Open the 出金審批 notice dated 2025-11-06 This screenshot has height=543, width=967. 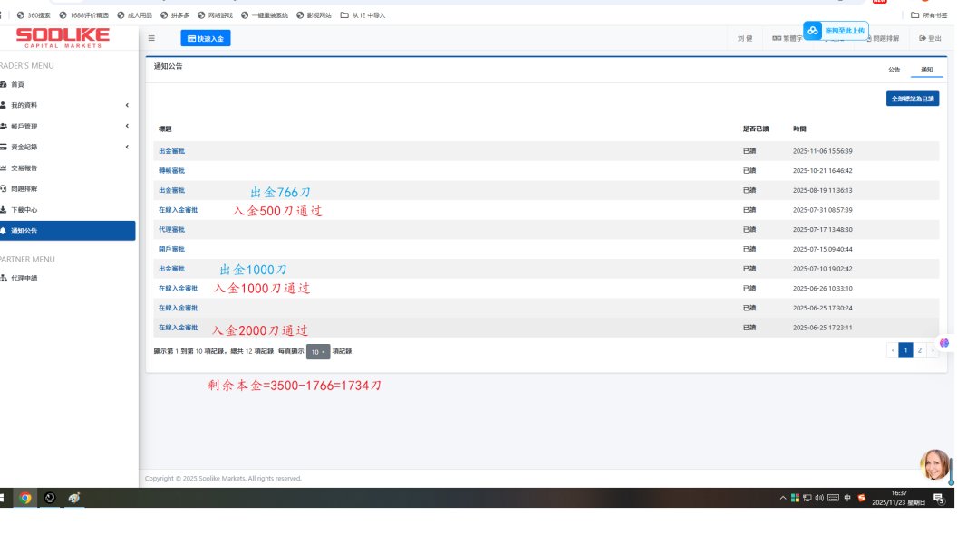171,151
